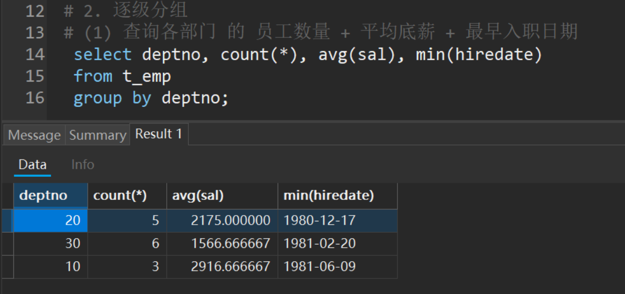Click the count cell with value 6

tap(127, 243)
